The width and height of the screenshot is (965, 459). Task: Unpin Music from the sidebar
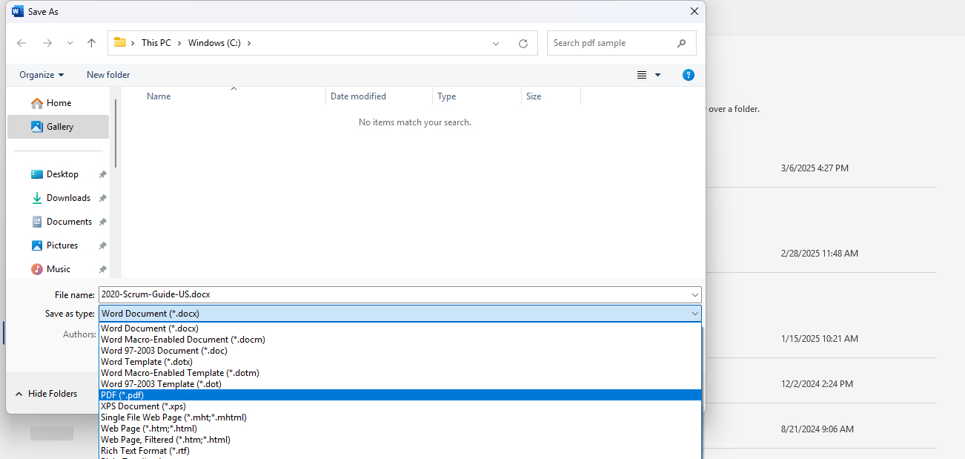103,268
